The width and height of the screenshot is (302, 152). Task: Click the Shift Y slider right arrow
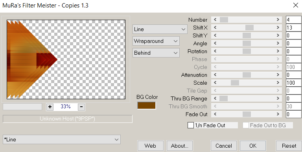278,35
